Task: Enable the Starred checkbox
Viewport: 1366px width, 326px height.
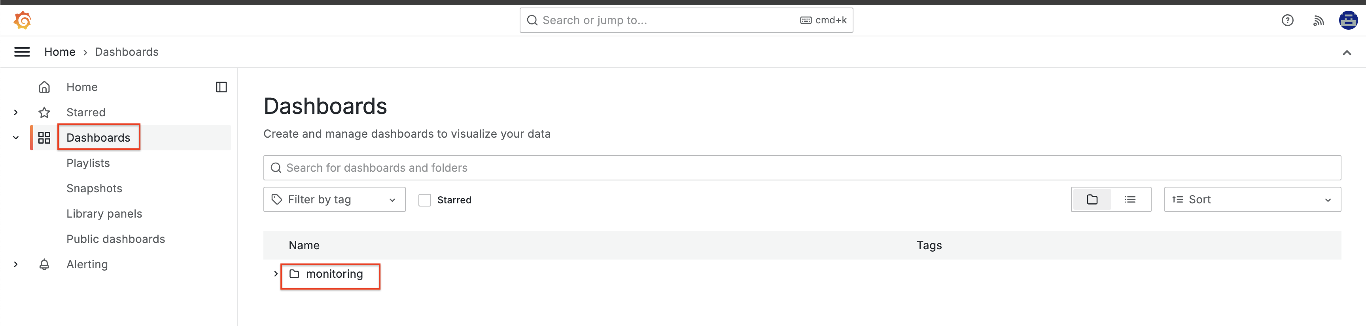Action: [x=424, y=200]
